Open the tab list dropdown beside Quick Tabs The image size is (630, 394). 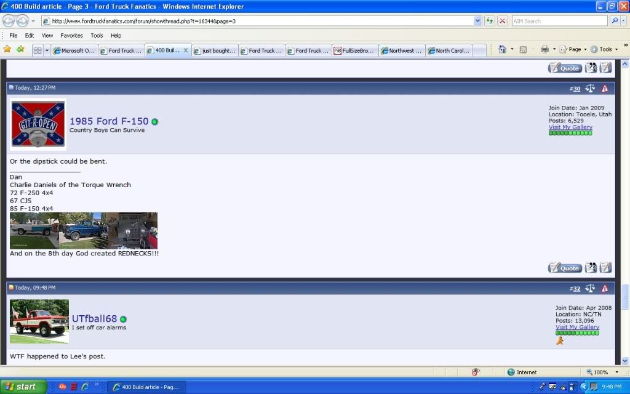[x=47, y=50]
